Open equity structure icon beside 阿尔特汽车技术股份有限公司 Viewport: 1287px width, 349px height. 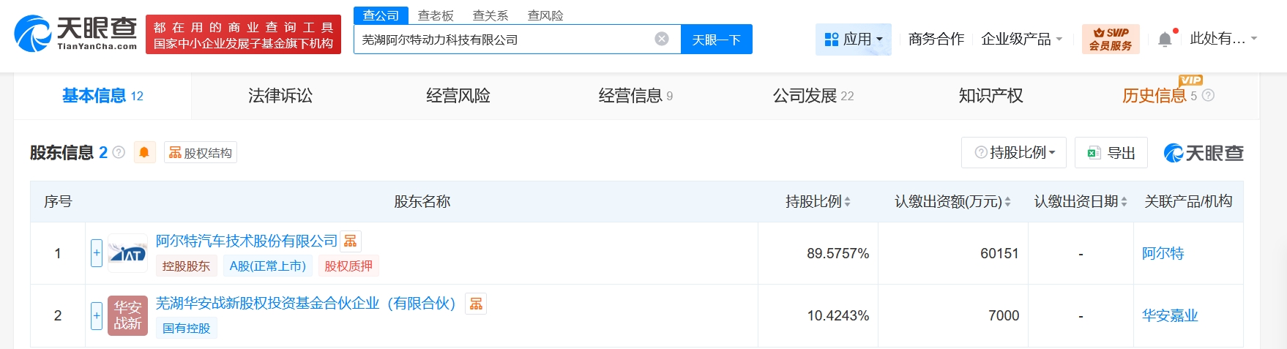point(351,241)
